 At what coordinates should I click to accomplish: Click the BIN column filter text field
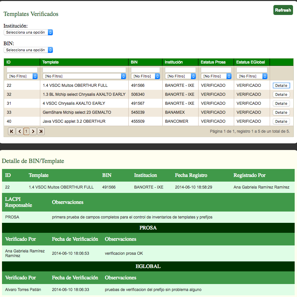point(145,70)
